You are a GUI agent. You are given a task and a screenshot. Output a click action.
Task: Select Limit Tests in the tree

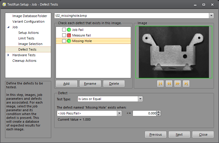[x=26, y=38]
